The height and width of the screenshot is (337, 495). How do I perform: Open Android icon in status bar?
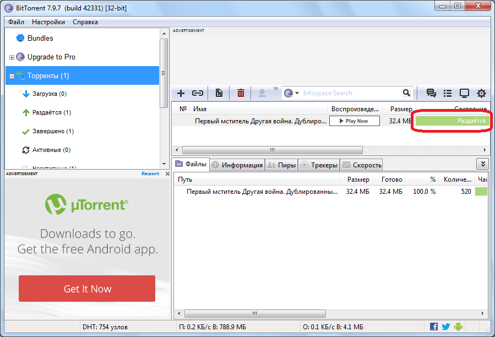[458, 327]
